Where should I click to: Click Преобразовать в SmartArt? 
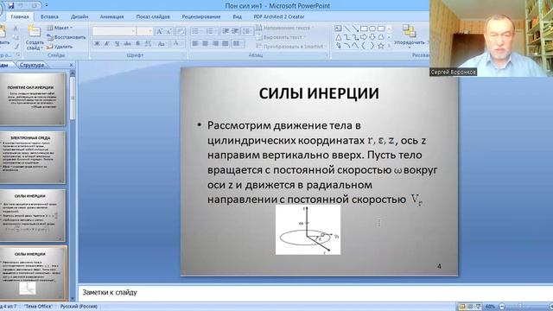(290, 47)
